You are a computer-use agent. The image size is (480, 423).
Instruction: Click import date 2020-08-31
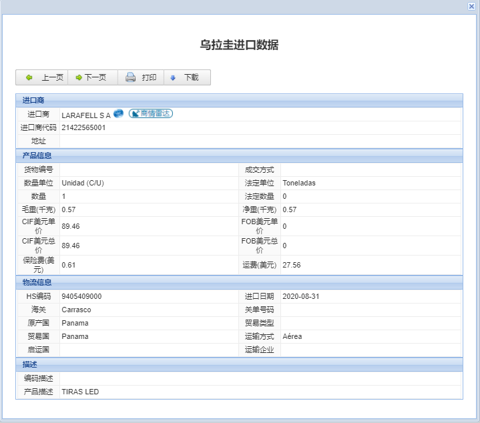(302, 296)
